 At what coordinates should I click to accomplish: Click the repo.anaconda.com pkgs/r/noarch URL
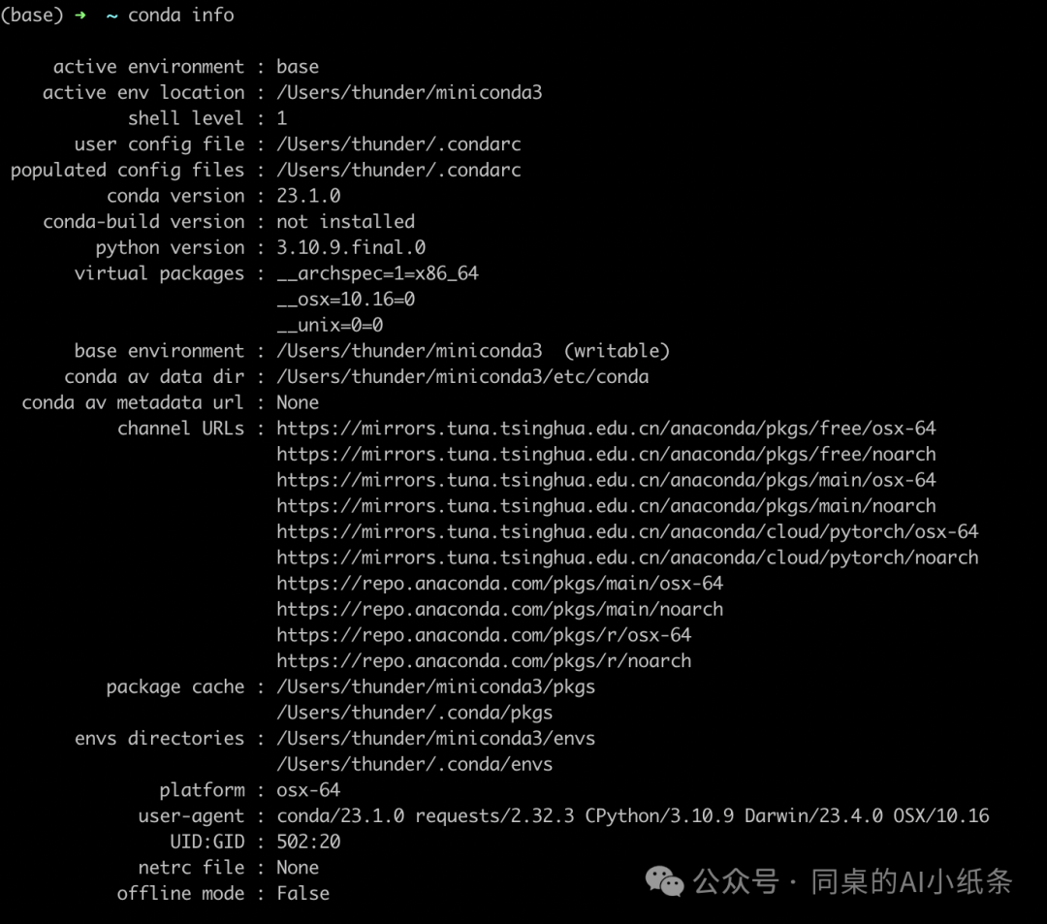click(484, 661)
